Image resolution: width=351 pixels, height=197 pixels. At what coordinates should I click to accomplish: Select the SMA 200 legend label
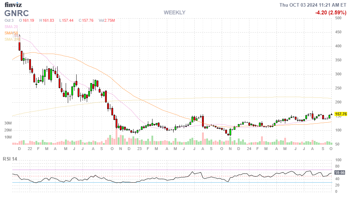point(12,39)
